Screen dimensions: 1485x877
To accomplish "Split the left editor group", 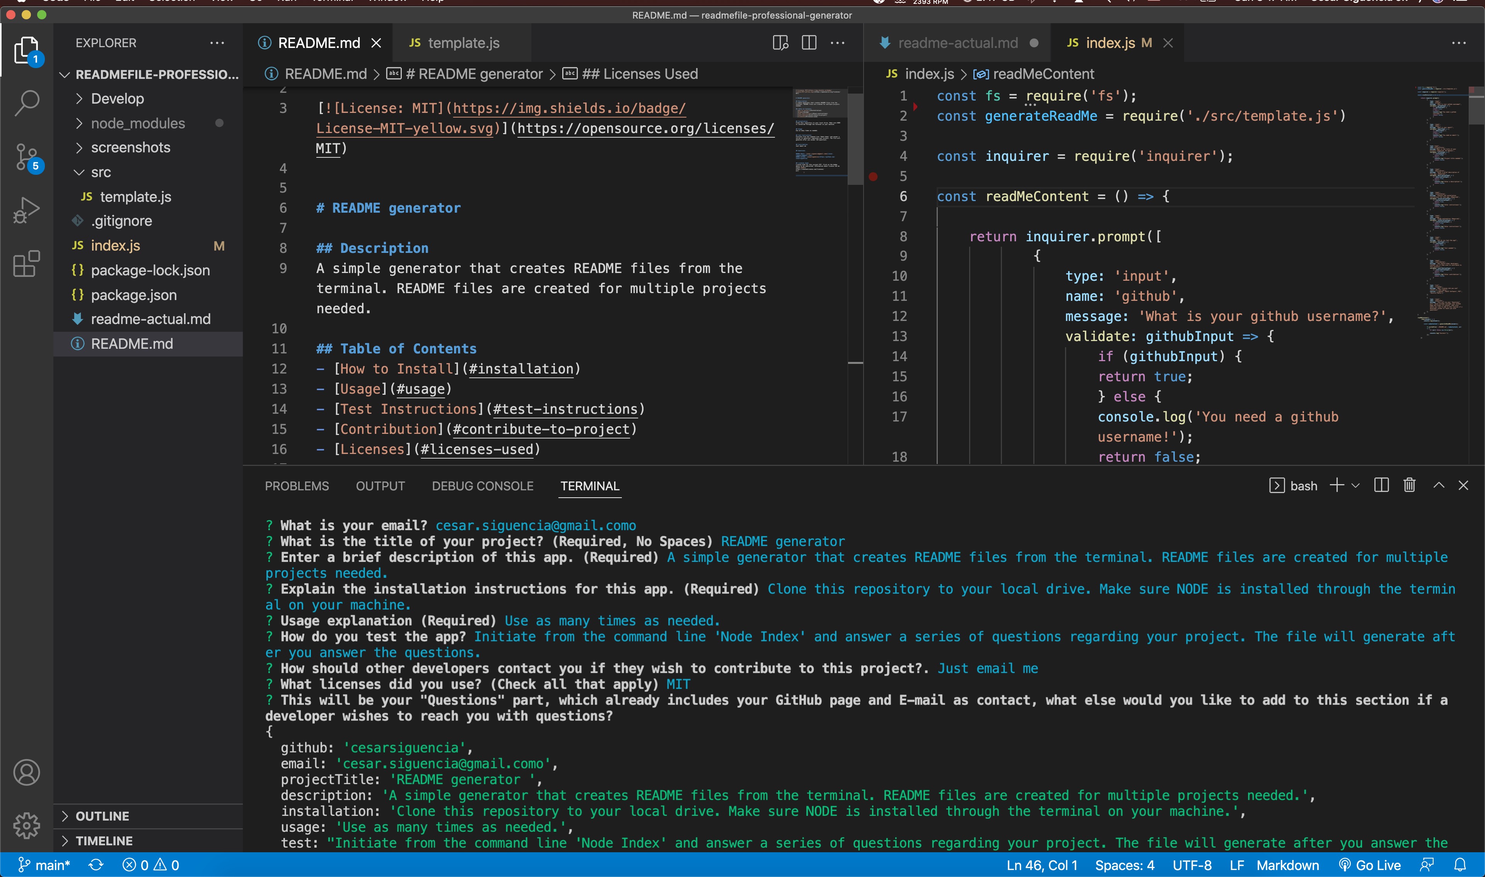I will pyautogui.click(x=809, y=43).
